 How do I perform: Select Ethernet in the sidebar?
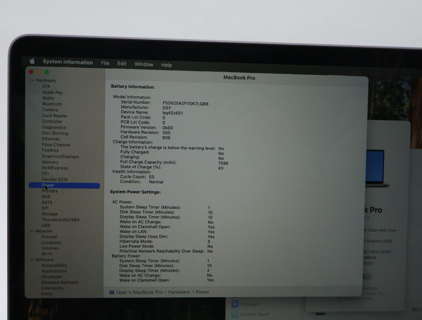coord(51,139)
